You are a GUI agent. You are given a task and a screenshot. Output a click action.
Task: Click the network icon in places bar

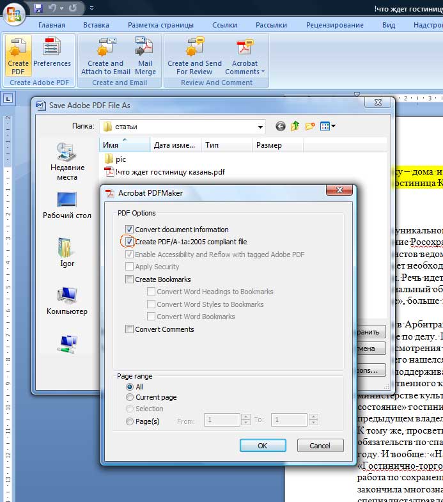67,344
